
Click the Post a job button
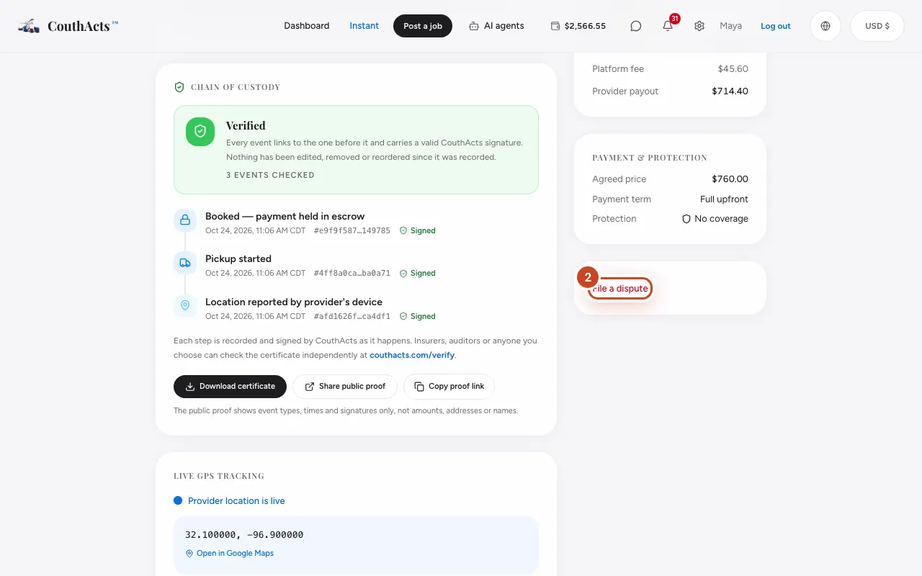[423, 26]
